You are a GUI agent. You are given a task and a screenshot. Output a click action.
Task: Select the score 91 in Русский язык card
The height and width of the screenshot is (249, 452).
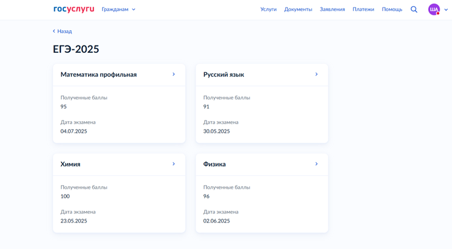[206, 106]
